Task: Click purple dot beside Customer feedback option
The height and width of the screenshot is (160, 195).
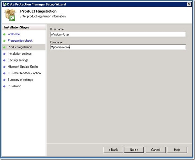Action: [x=4, y=73]
